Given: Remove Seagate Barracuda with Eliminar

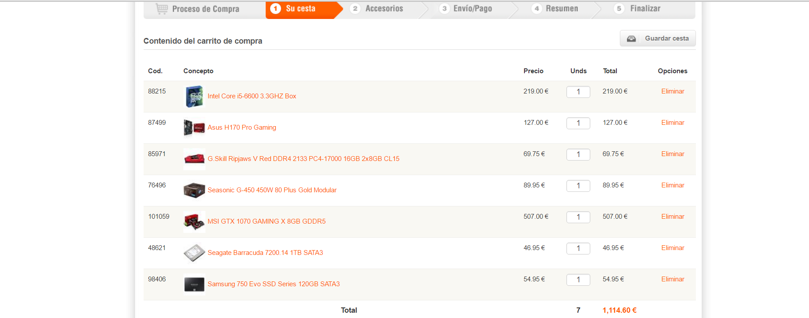Looking at the screenshot, I should [x=672, y=248].
